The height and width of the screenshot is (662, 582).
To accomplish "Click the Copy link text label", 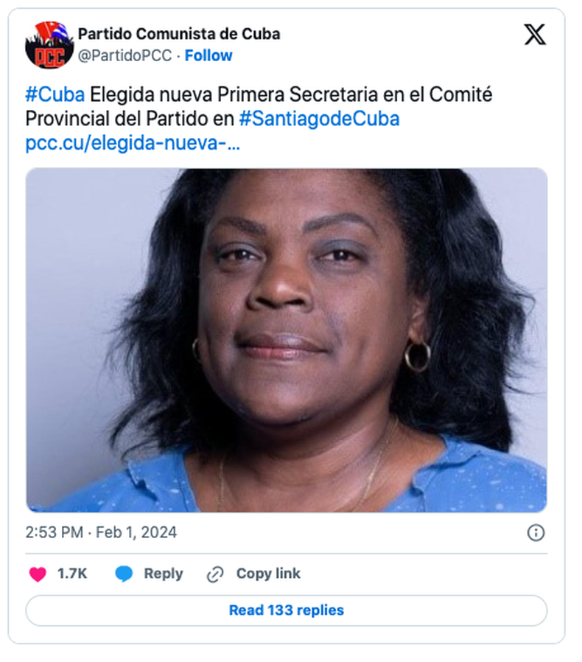I will [268, 574].
